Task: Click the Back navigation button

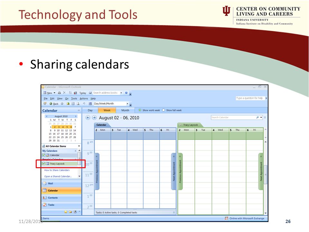Action: tap(54, 104)
